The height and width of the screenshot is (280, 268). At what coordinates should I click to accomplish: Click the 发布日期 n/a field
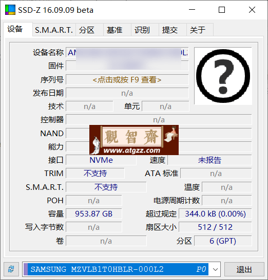[127, 93]
